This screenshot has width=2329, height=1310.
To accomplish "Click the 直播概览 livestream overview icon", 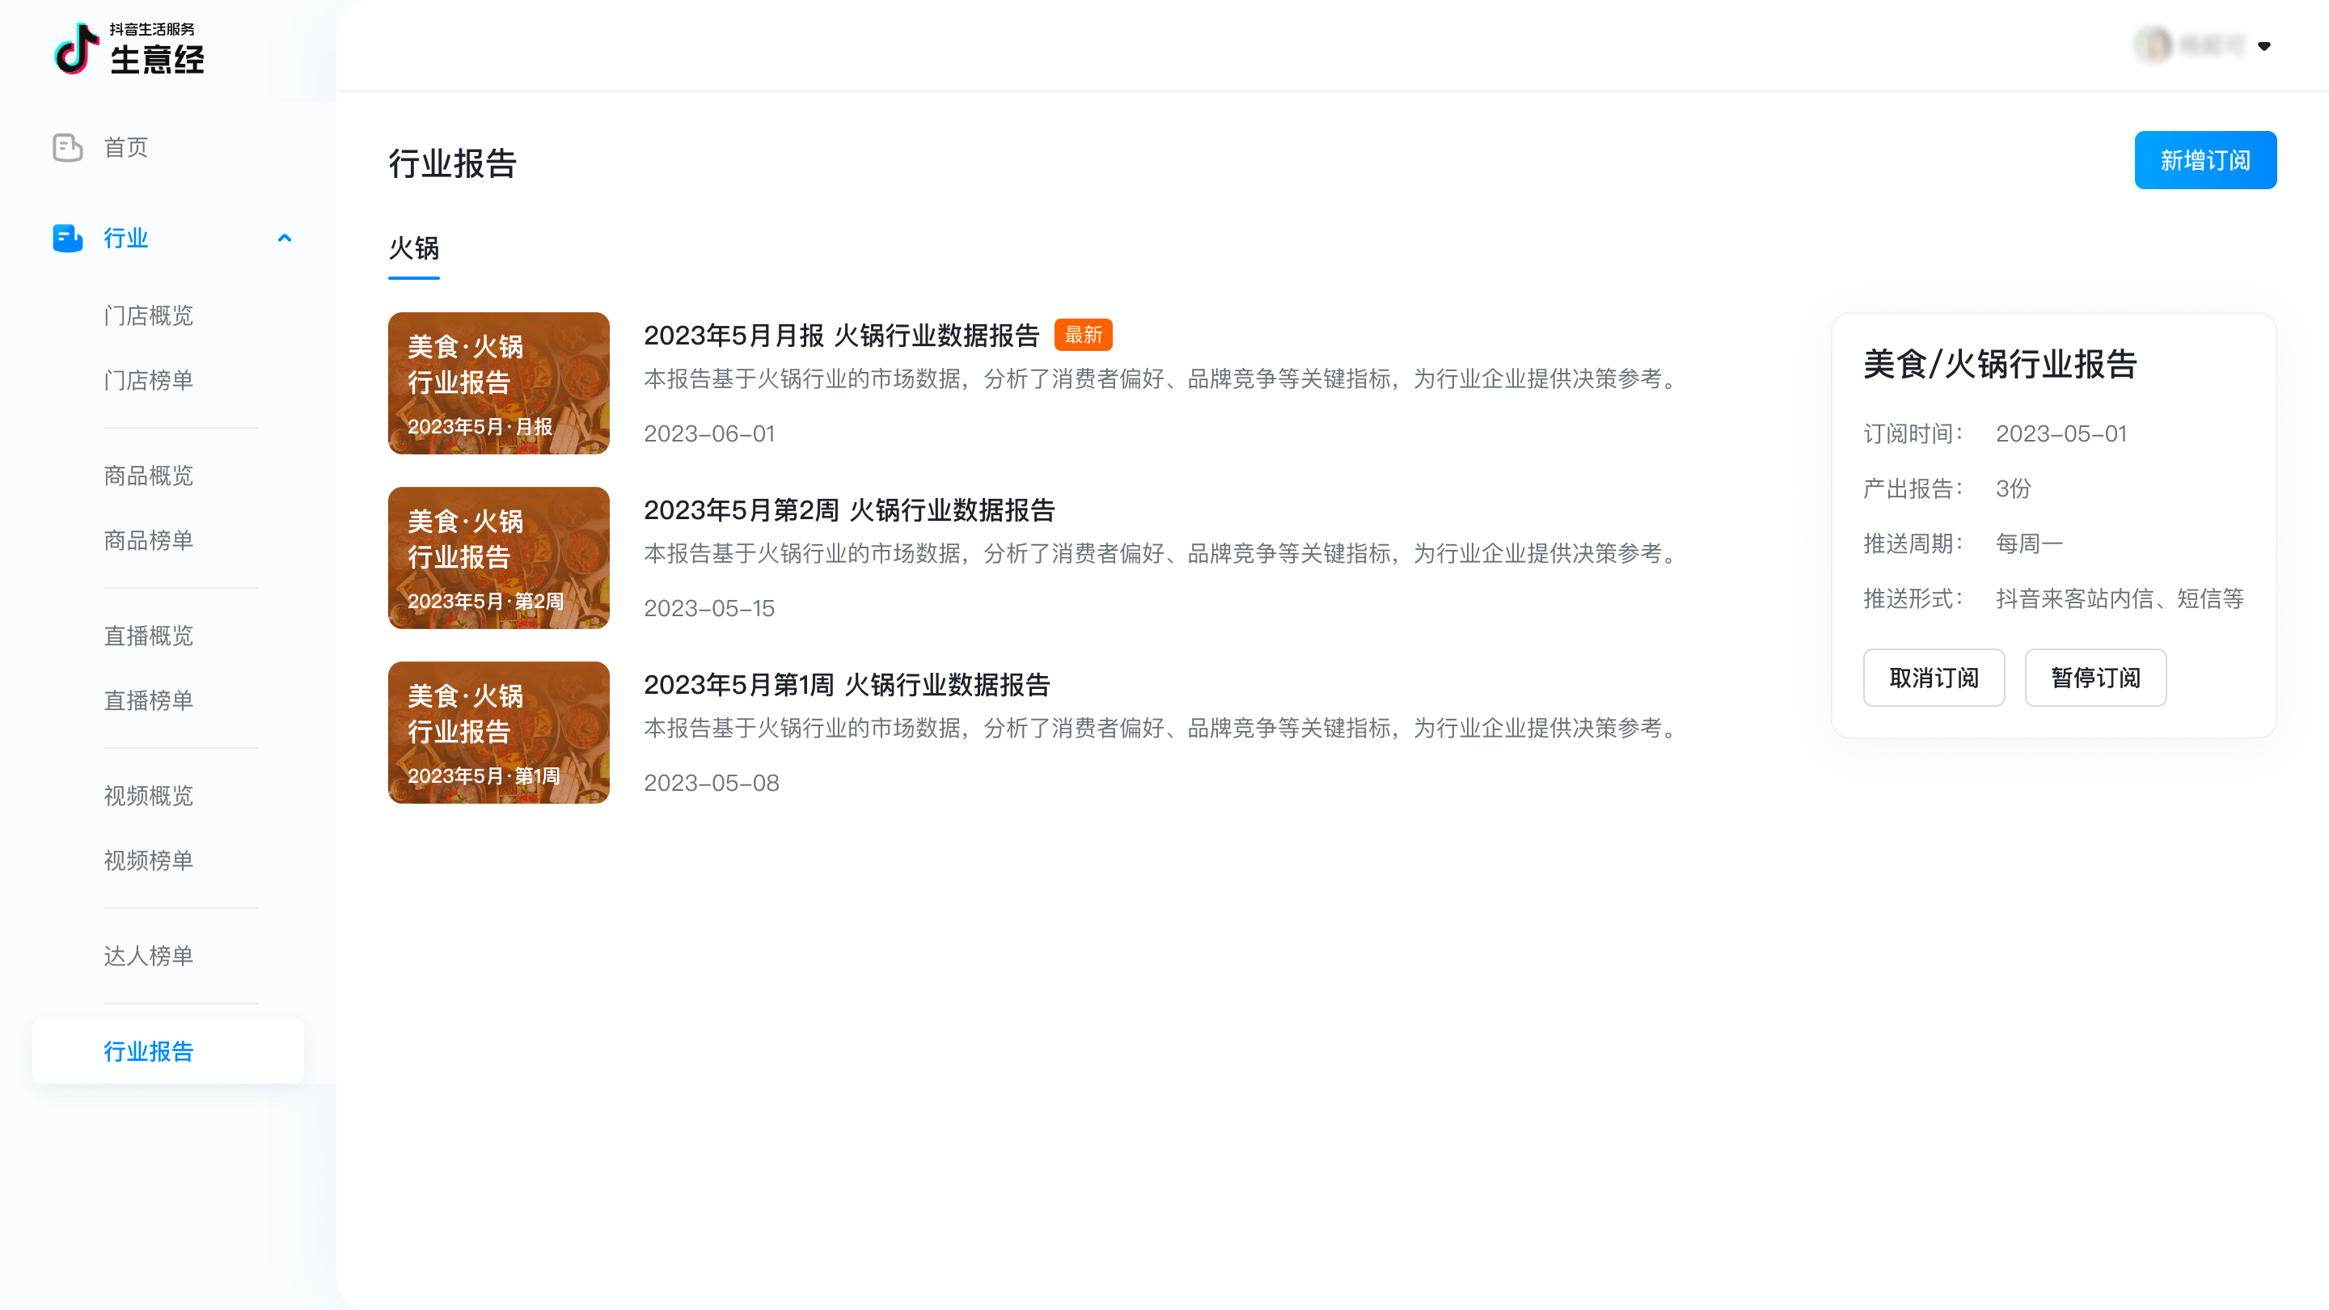I will point(149,635).
